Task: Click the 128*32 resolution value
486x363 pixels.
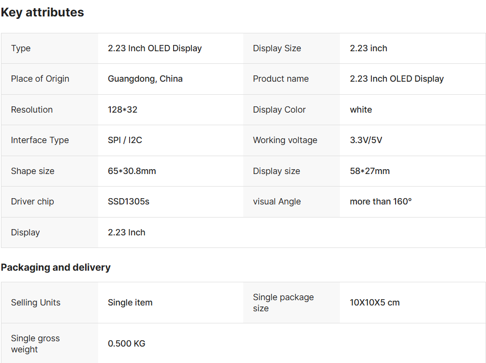Action: [x=122, y=110]
